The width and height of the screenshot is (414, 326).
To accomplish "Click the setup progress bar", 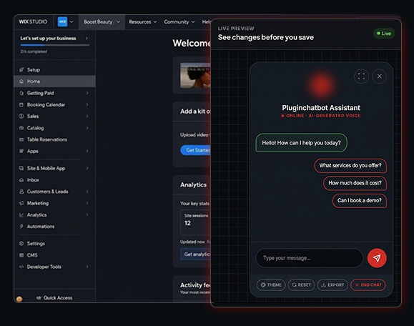I will (55, 45).
